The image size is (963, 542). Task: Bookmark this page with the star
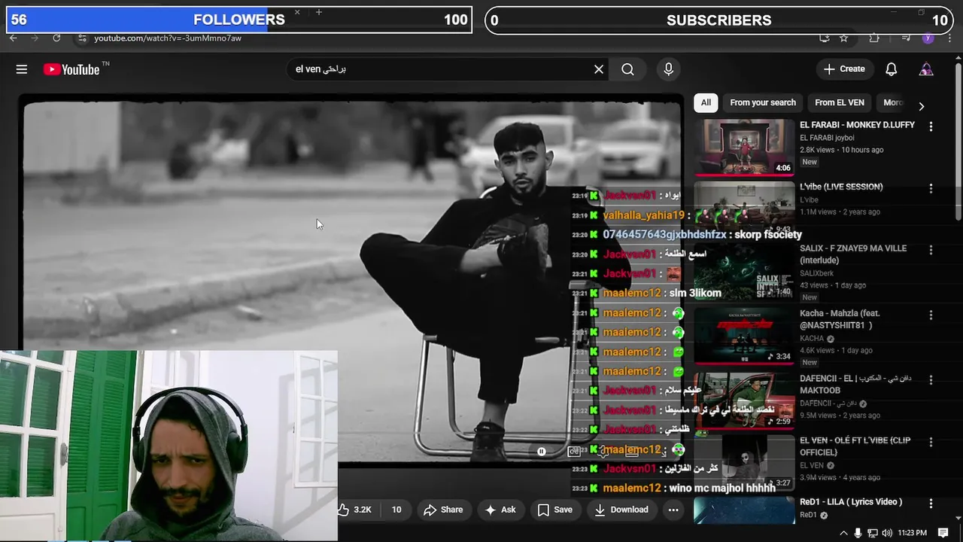click(x=844, y=38)
